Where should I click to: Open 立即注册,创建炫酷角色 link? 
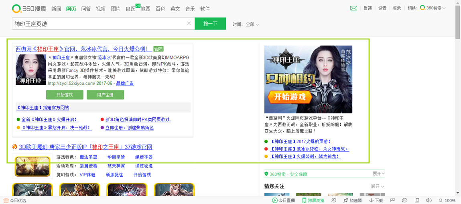(x=129, y=128)
